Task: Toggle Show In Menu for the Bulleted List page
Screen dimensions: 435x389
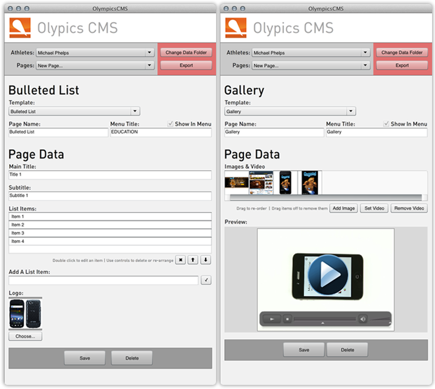Action: [170, 124]
